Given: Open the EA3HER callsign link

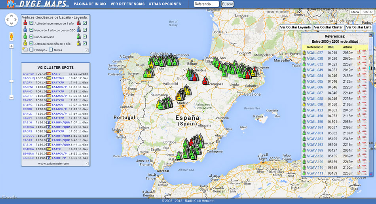Looking at the screenshot, I should 28,74.
